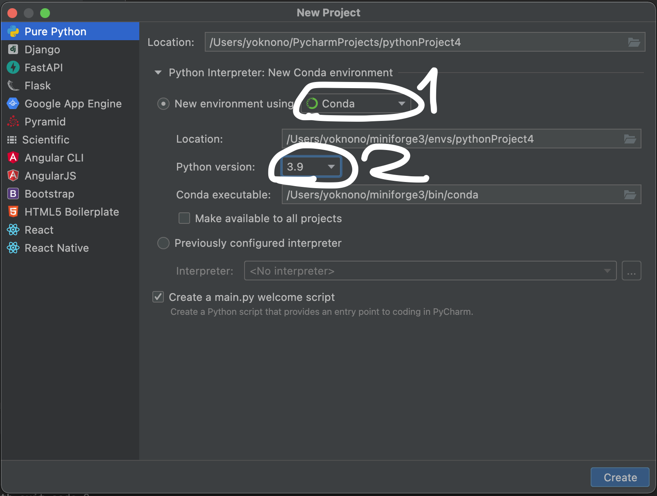Select New environment using radio button
Image resolution: width=657 pixels, height=496 pixels.
(163, 104)
